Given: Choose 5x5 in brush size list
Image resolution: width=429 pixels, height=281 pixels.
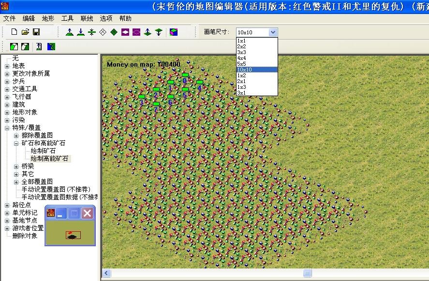Looking at the screenshot, I should pos(242,64).
